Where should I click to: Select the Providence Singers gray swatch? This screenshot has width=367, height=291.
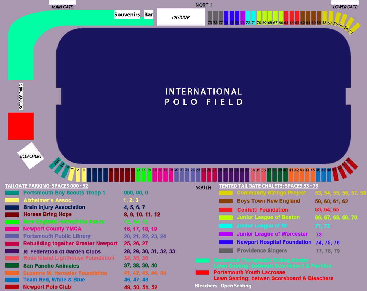(x=226, y=251)
